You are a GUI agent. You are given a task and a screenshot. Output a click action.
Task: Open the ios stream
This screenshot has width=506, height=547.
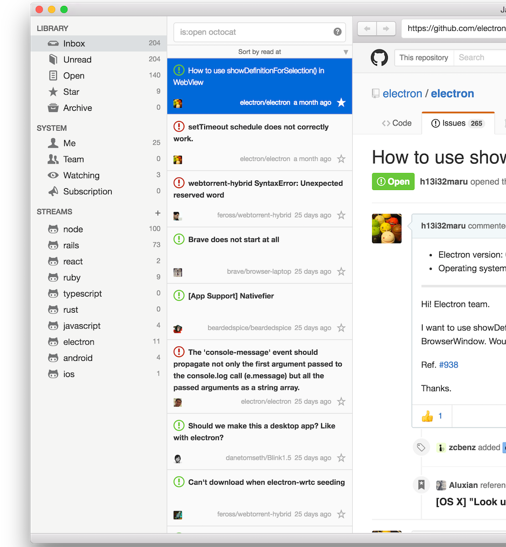pyautogui.click(x=99, y=373)
